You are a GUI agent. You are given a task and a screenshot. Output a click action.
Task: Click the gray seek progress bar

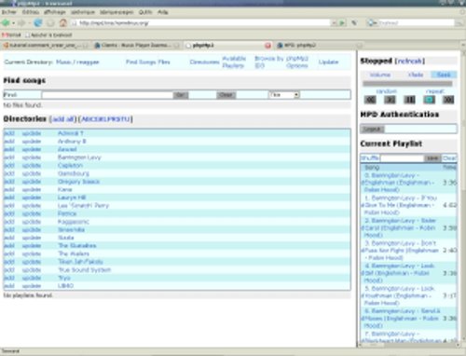click(x=407, y=84)
